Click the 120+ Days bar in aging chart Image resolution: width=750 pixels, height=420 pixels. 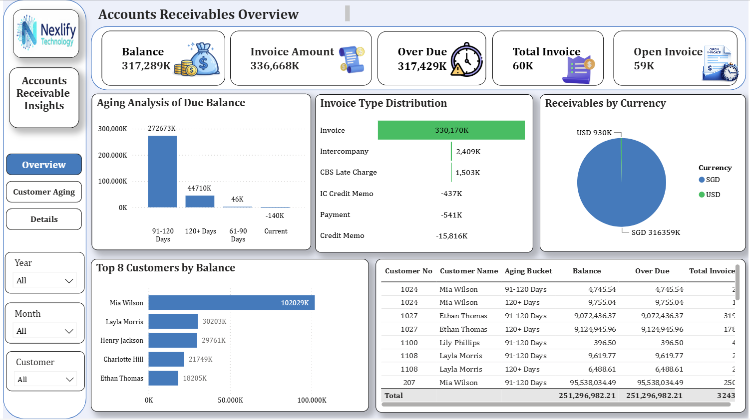(x=200, y=202)
